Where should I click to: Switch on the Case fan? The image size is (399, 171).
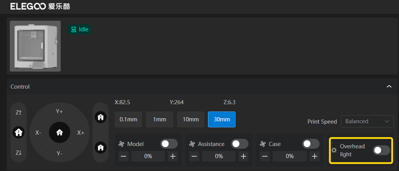(x=310, y=144)
